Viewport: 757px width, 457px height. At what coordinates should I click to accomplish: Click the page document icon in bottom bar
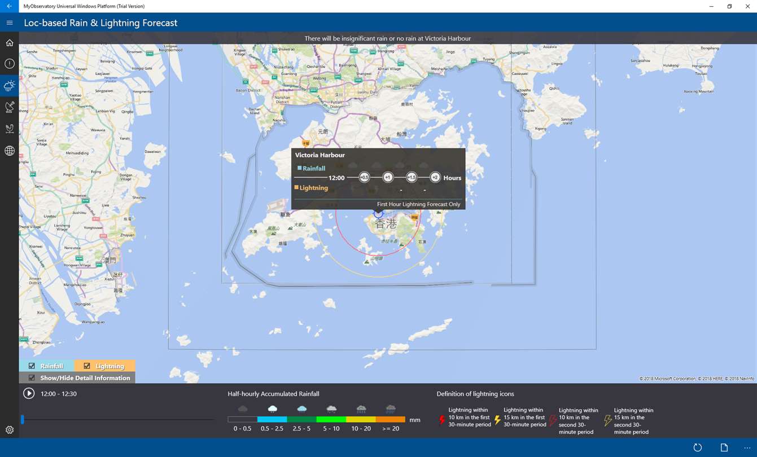724,448
